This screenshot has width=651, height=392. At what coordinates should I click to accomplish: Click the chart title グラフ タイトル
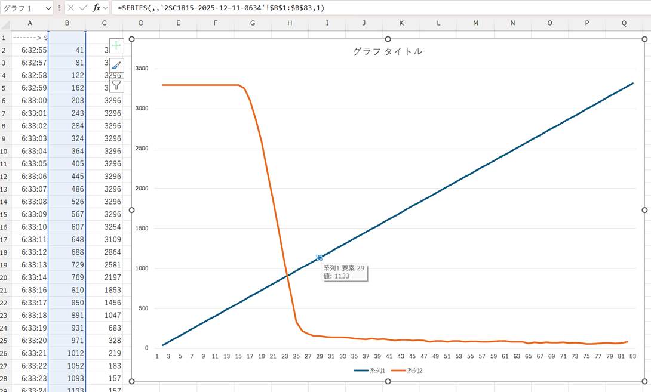(x=387, y=51)
